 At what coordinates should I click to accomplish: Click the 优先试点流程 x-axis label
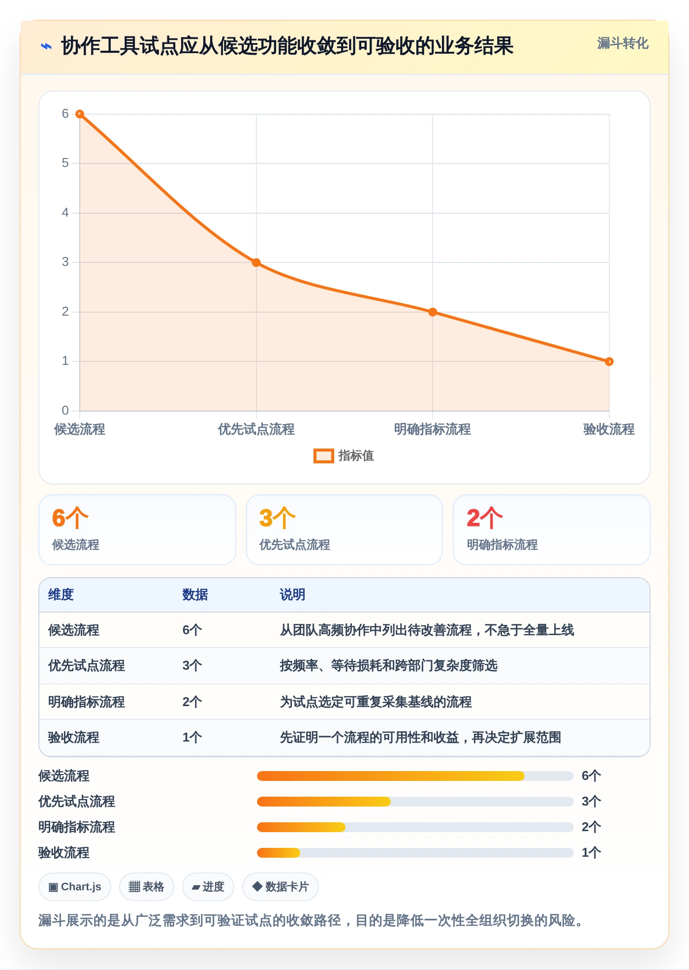[x=256, y=429]
